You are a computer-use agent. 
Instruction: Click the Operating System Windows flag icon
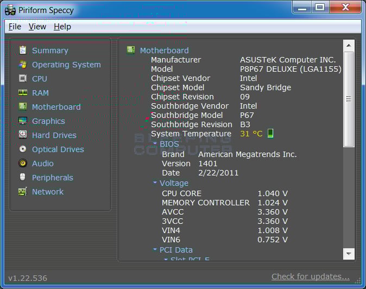coord(23,65)
